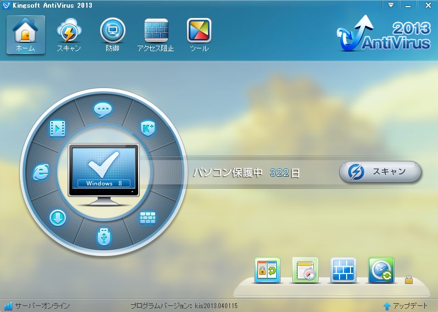Click the K+ shield icon on ring

[148, 128]
